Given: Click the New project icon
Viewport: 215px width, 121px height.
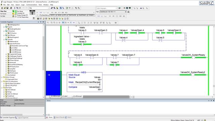Looking at the screenshot, I should coord(2,8).
